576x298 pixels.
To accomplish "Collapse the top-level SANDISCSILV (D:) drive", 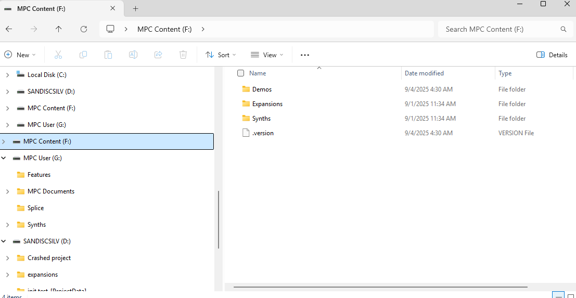I will pyautogui.click(x=4, y=241).
